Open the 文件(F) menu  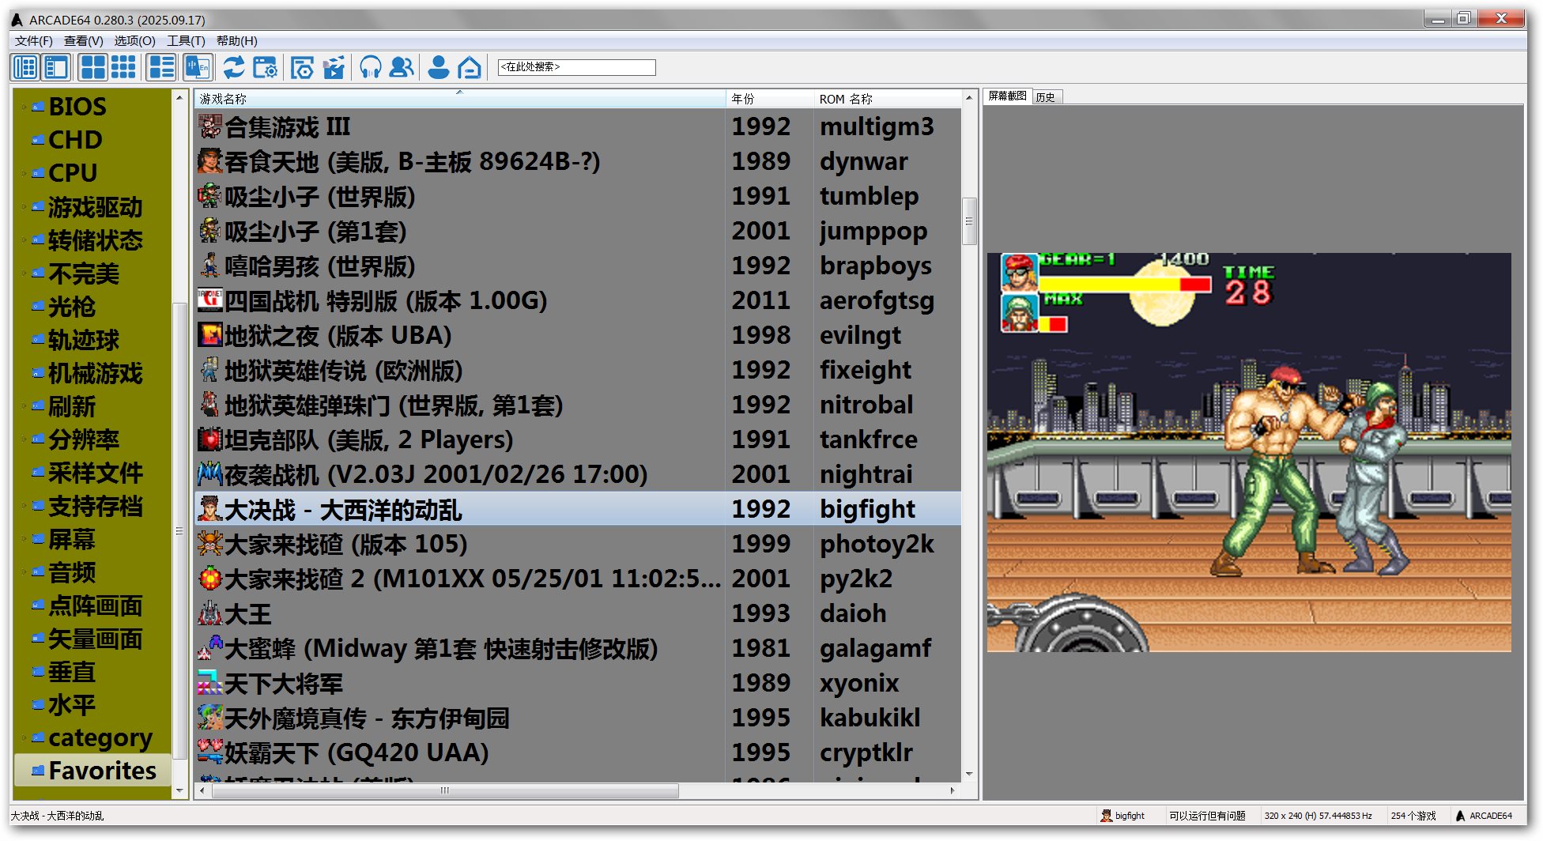[x=33, y=41]
